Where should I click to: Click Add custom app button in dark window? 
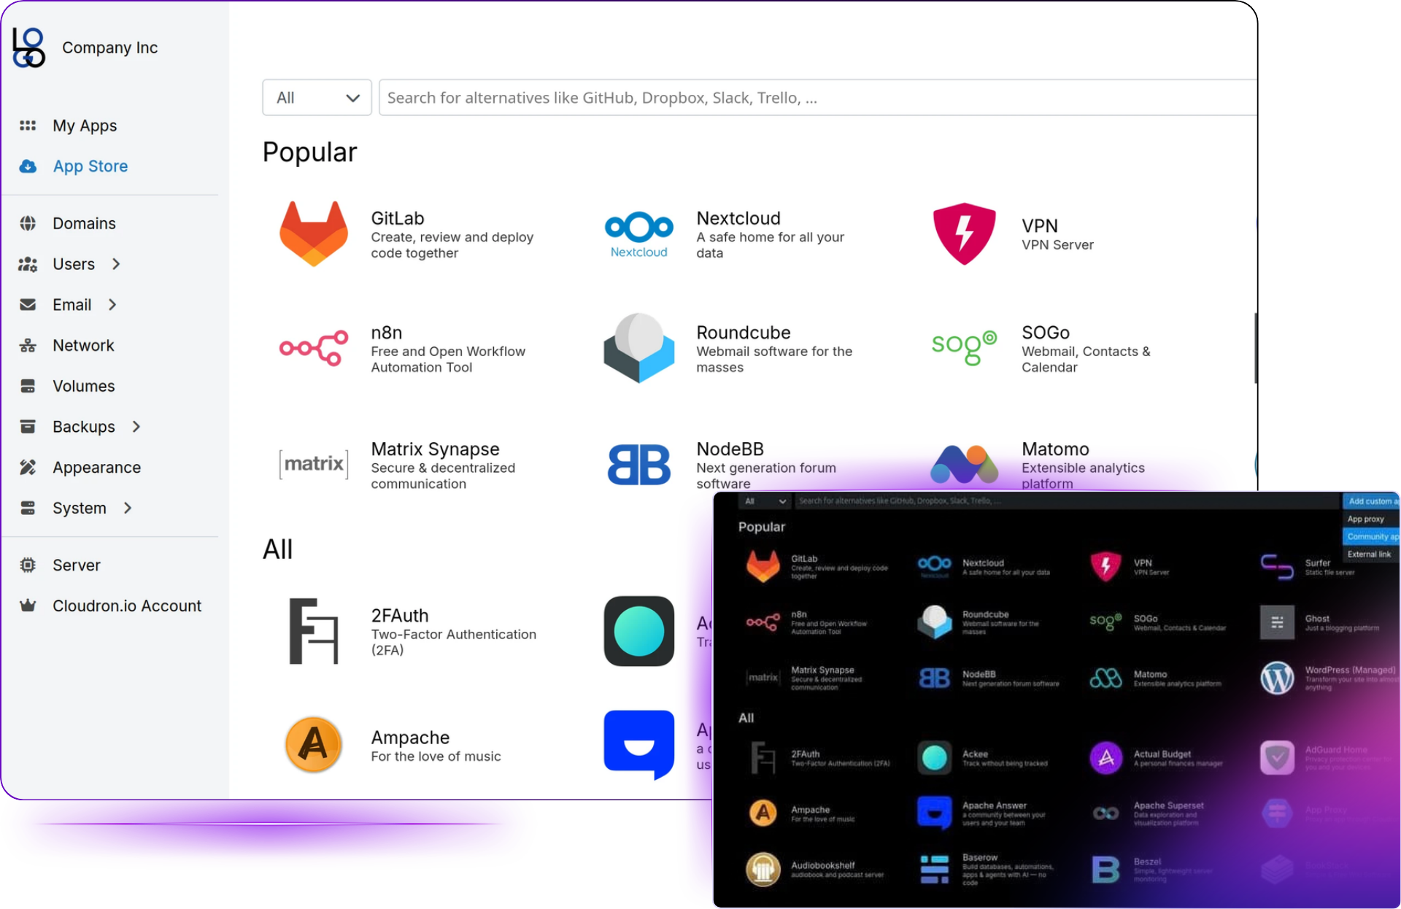pyautogui.click(x=1371, y=501)
